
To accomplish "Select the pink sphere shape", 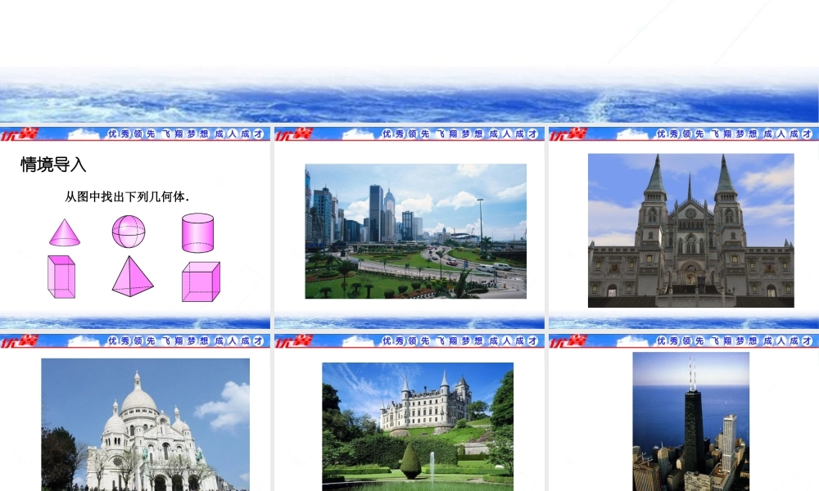I will [x=129, y=232].
